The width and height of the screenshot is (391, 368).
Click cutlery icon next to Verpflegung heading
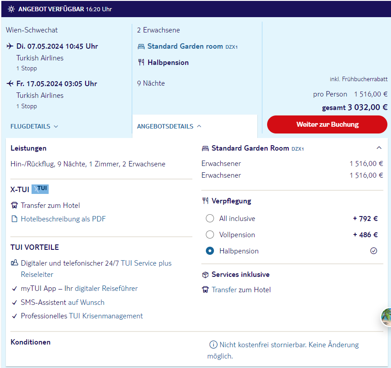pyautogui.click(x=205, y=201)
